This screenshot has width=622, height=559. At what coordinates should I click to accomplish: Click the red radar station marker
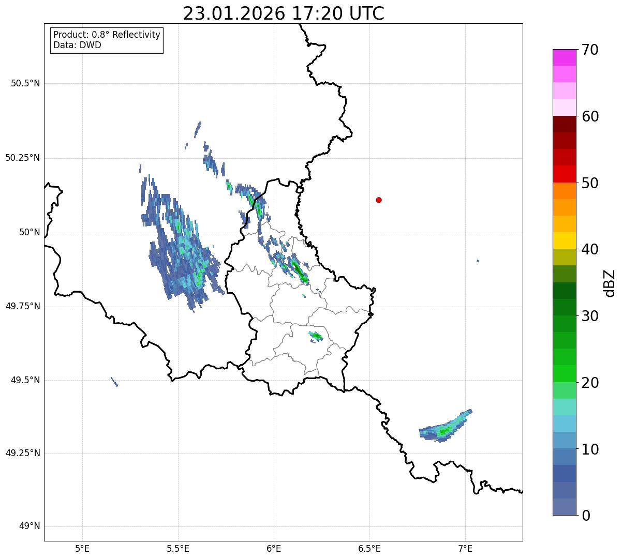[379, 200]
